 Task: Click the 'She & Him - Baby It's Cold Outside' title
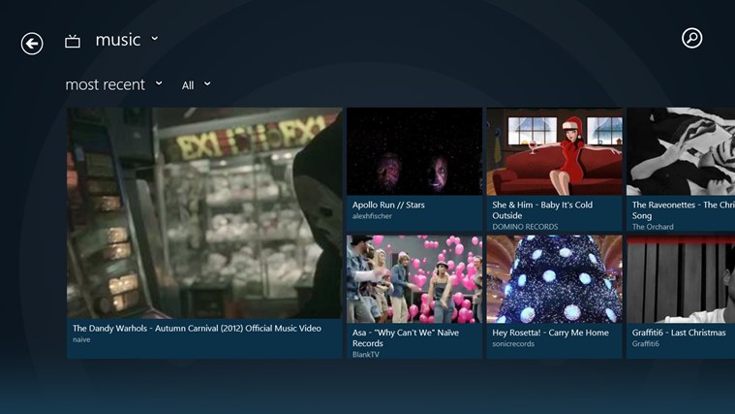542,210
